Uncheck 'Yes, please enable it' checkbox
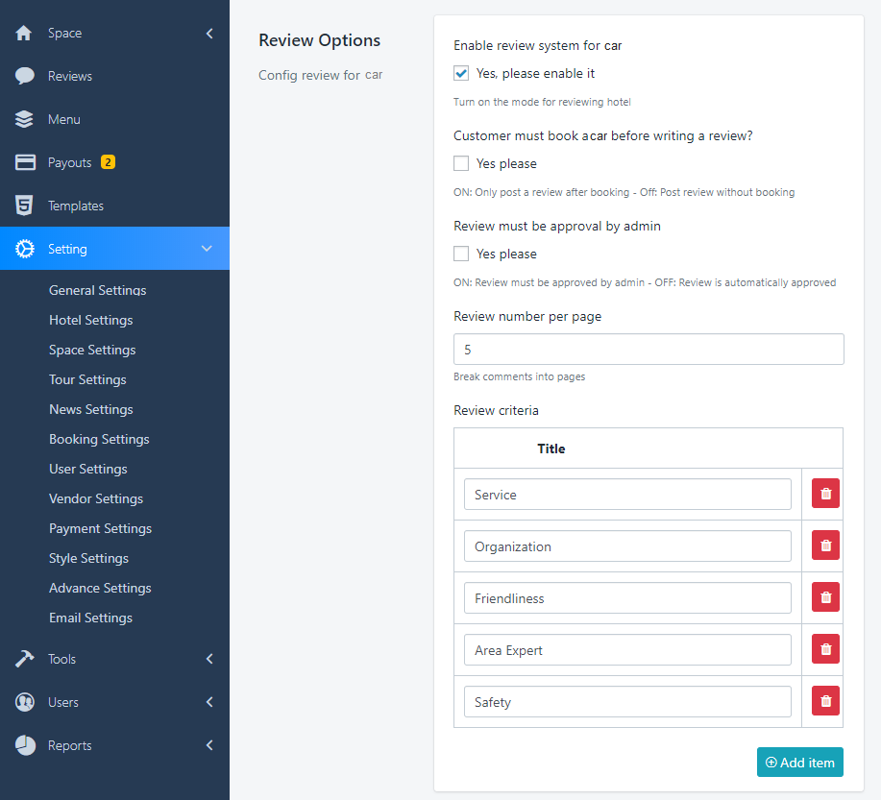Screen dimensions: 881x800 click(461, 73)
